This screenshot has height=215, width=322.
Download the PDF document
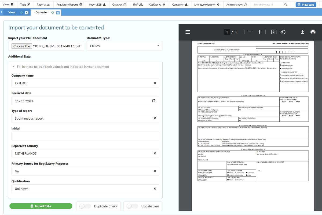tap(302, 32)
